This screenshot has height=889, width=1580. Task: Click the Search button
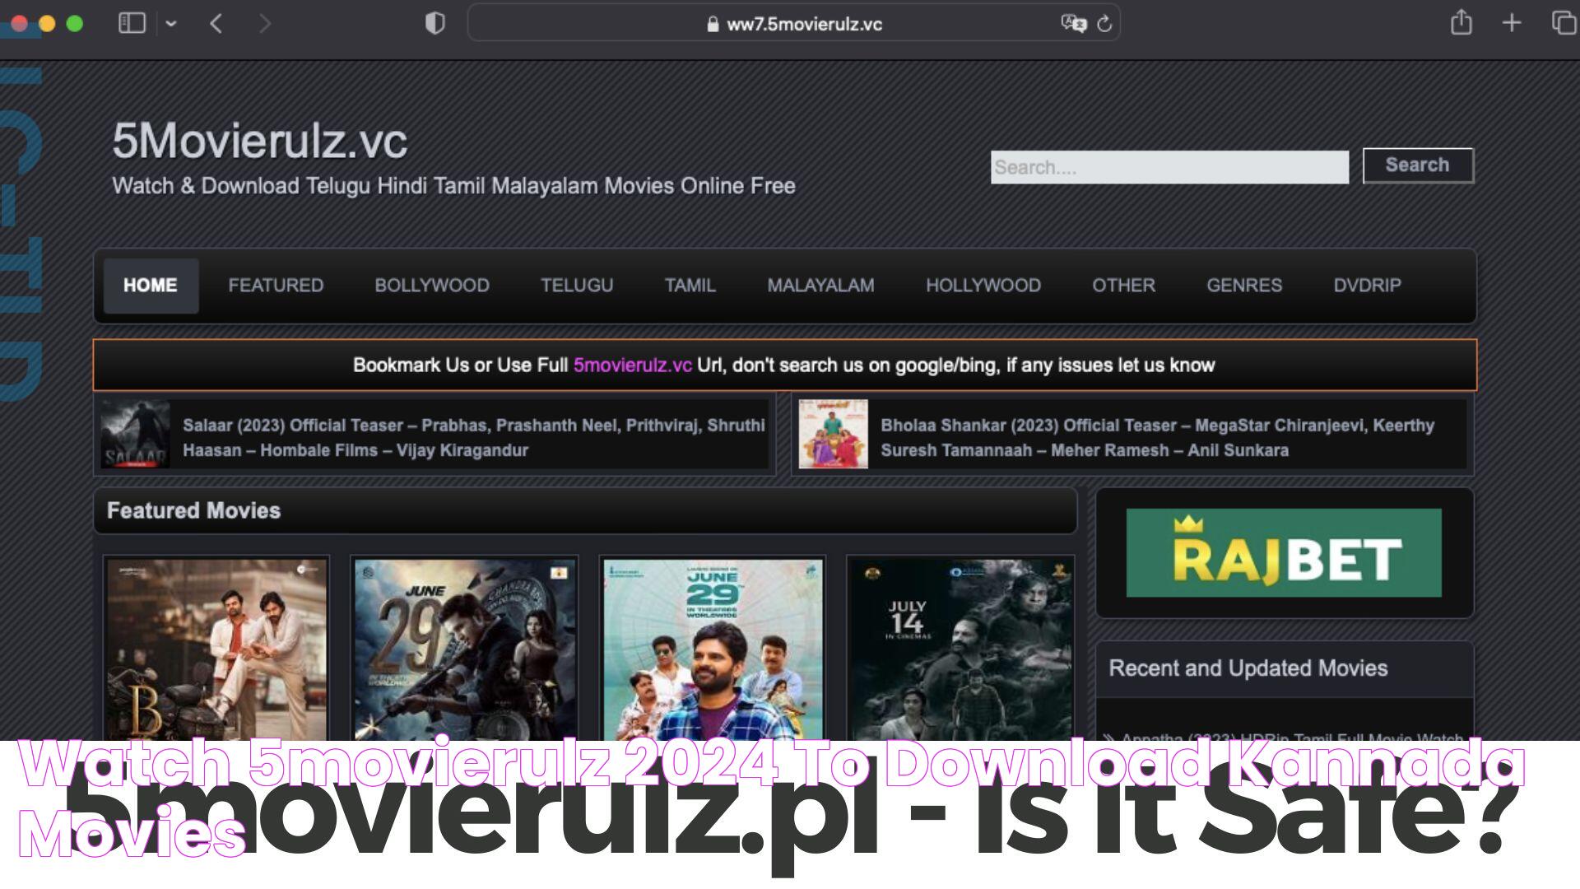[x=1418, y=165]
